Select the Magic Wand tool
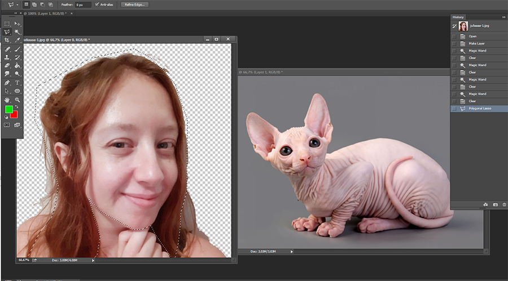 coord(17,32)
